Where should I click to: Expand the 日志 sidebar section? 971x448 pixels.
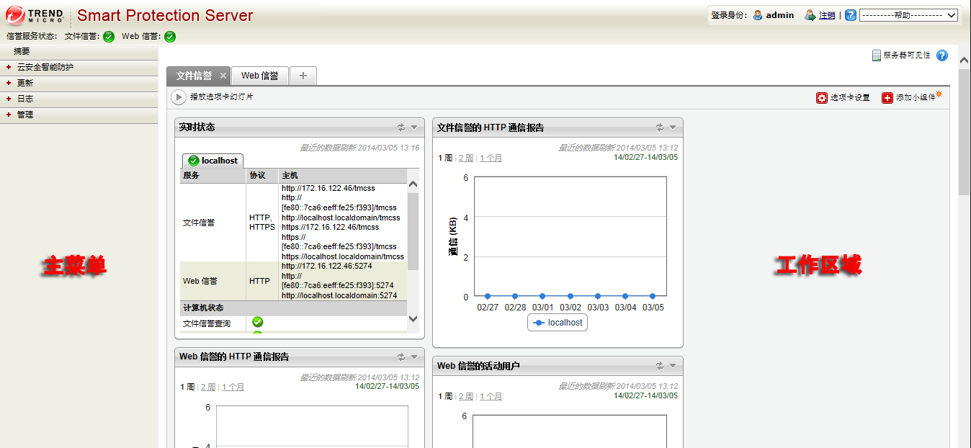[25, 99]
